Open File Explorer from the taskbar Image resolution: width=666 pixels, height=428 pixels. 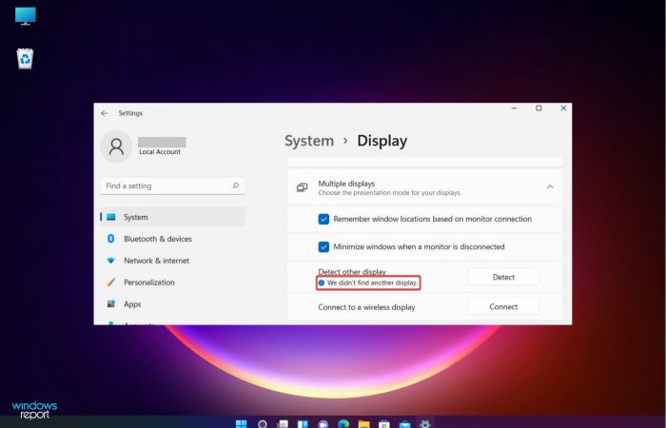point(364,424)
